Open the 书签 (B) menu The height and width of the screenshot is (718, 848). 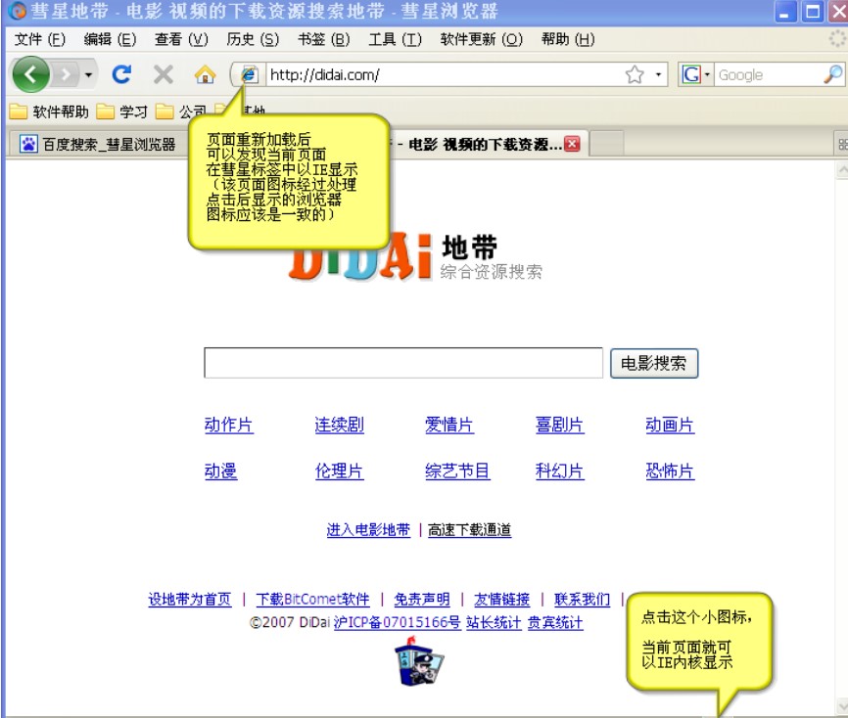[x=323, y=39]
